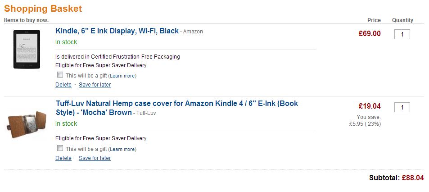Click the Tuff-Luv case quantity field
This screenshot has height=192, width=429.
coord(402,107)
